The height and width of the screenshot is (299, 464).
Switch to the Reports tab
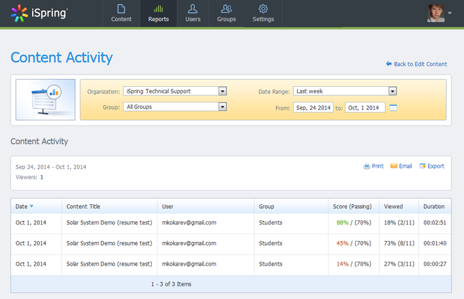click(159, 13)
